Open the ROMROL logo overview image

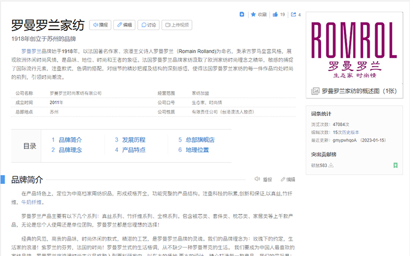(x=354, y=49)
